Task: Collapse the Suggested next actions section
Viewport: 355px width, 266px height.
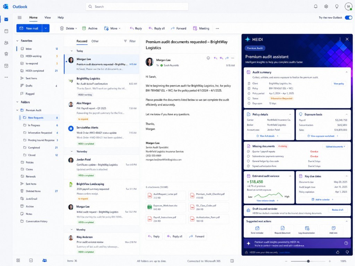Action: [346, 221]
